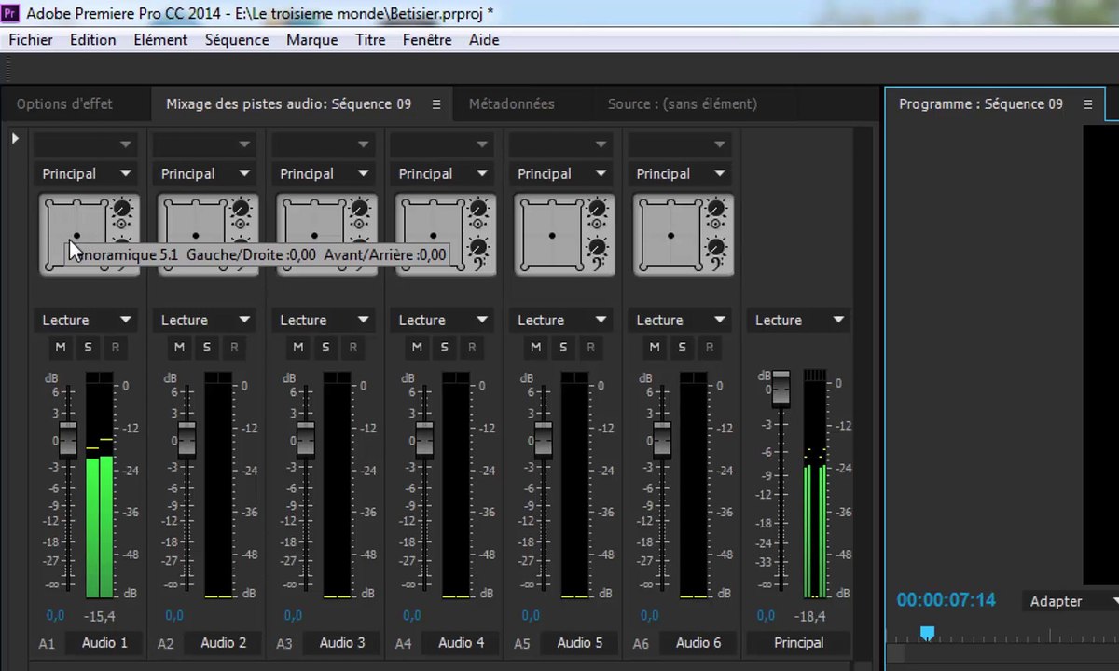This screenshot has height=671, width=1119.
Task: Click the center channel icon on Audio 5
Action: (597, 225)
